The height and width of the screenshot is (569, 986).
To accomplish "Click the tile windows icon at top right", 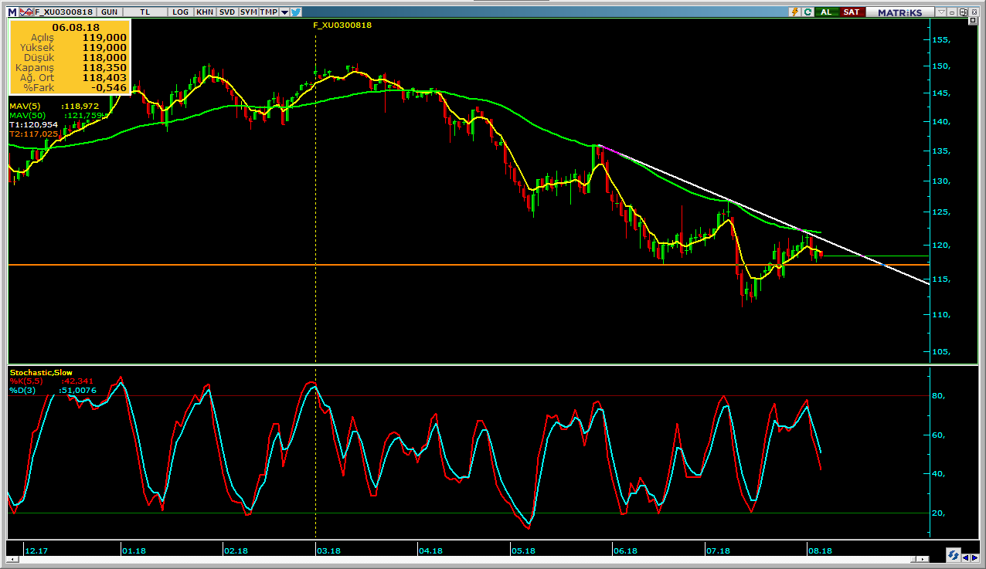I will pyautogui.click(x=962, y=12).
